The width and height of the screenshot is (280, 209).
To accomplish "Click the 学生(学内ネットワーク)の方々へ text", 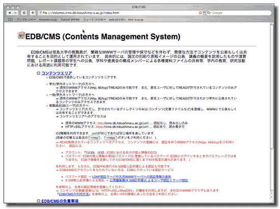I will (72, 84).
